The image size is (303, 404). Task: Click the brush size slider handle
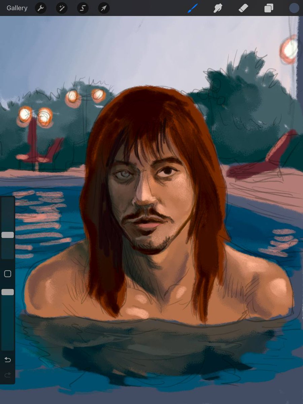point(7,235)
